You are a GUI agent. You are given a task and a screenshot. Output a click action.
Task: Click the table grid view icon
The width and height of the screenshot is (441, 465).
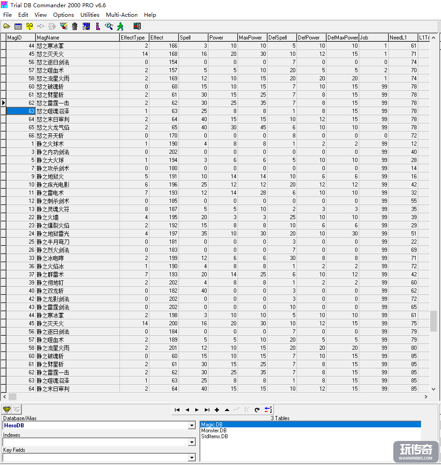point(18,26)
